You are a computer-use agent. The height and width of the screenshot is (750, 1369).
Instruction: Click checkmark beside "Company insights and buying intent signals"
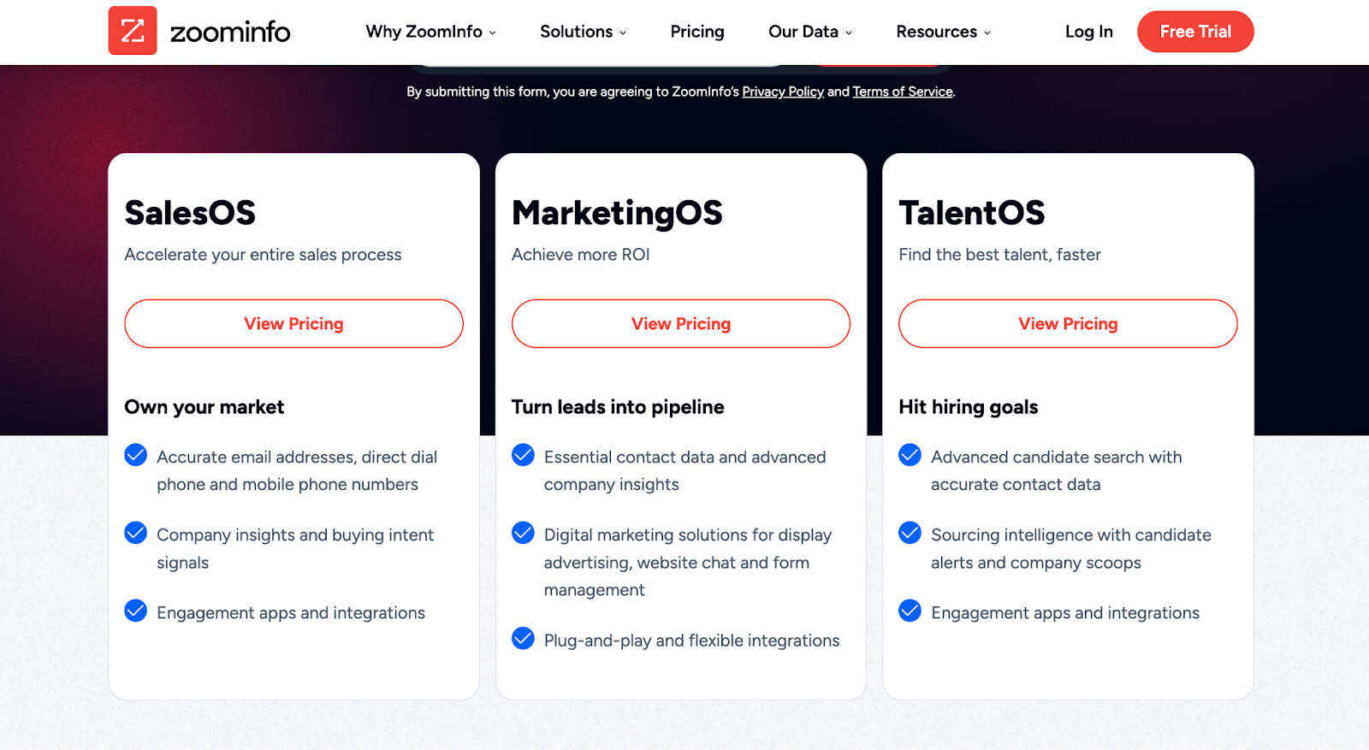[x=135, y=533]
